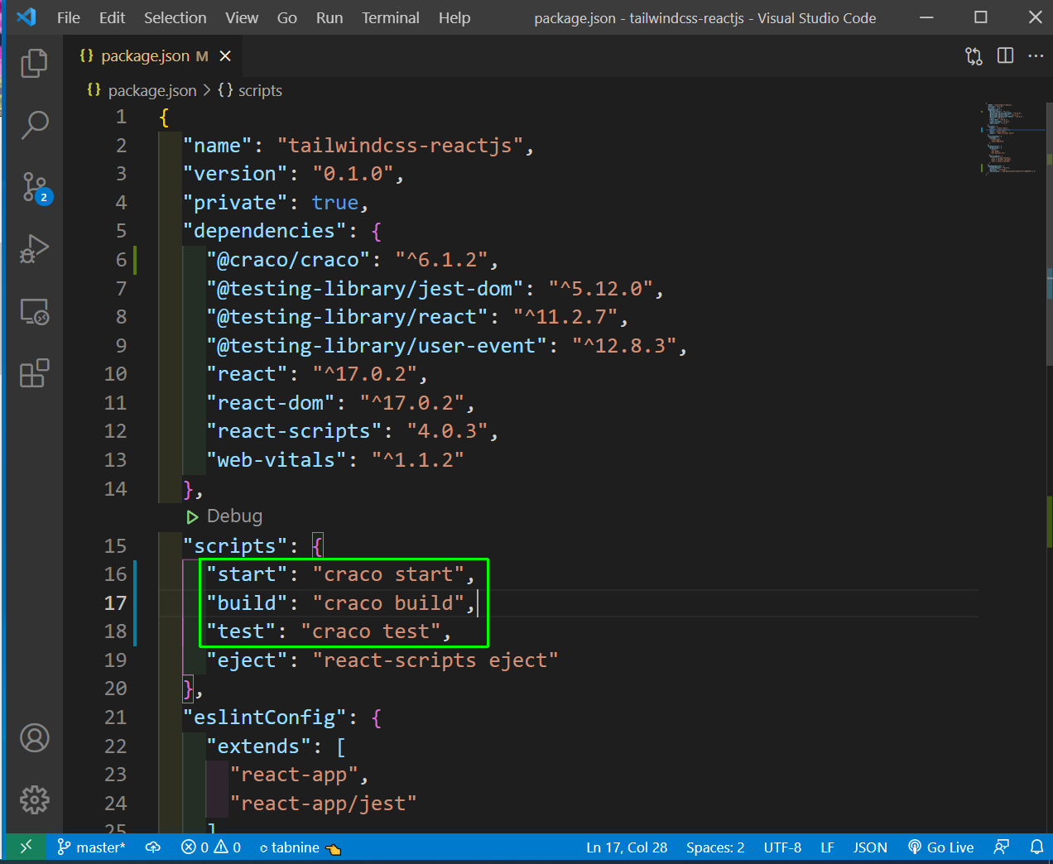Open the Edit menu

(112, 18)
